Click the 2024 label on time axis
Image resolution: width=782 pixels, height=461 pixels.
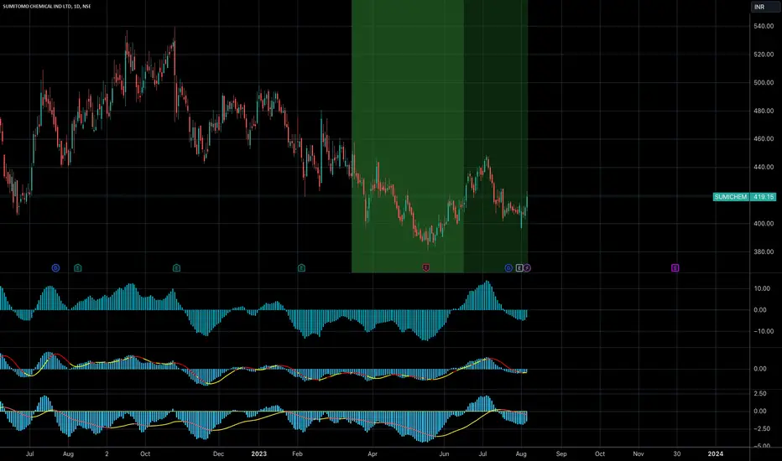coord(715,454)
